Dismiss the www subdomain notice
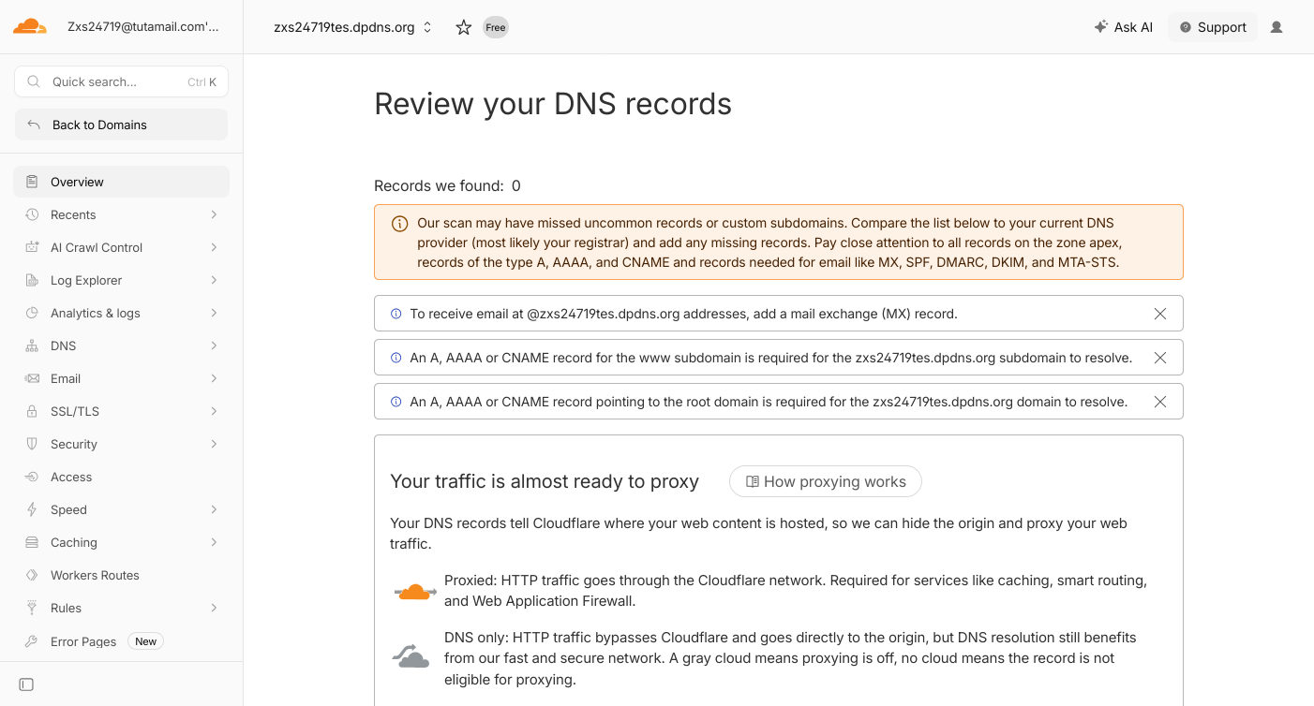1314x706 pixels. click(1160, 358)
